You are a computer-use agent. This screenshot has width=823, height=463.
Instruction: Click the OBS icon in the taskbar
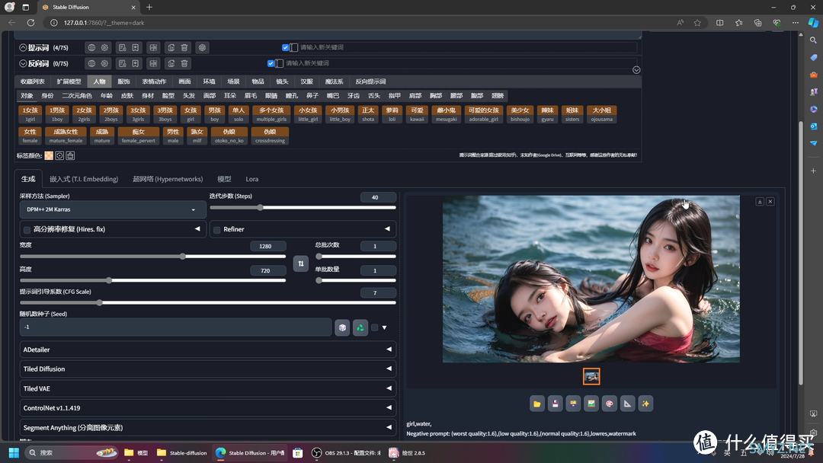pyautogui.click(x=316, y=452)
